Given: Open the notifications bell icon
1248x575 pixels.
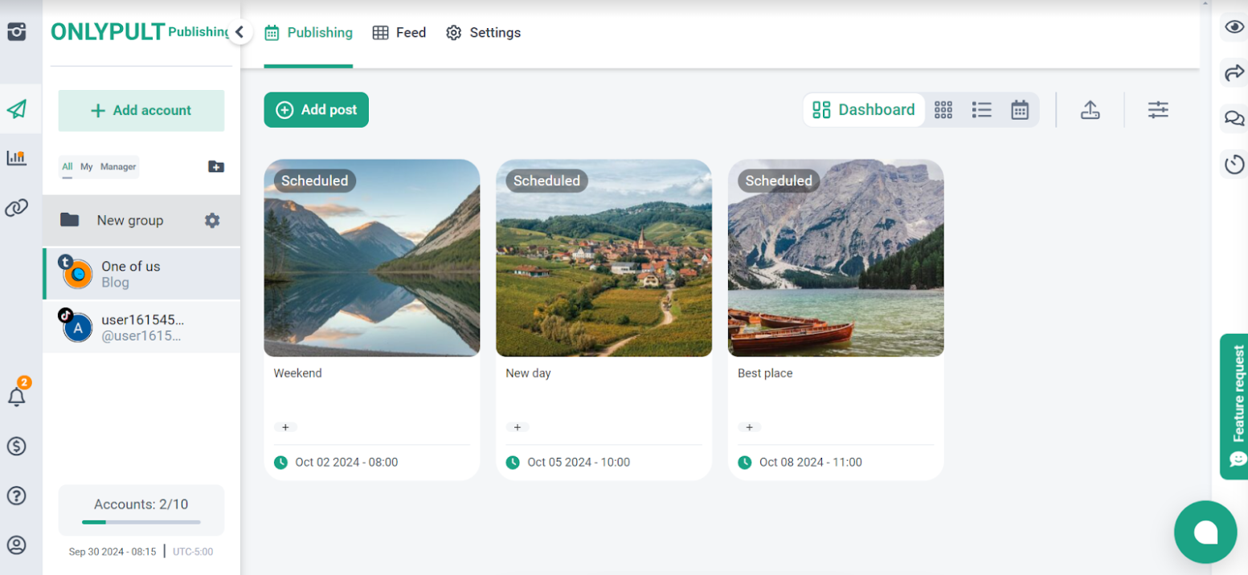Looking at the screenshot, I should [x=17, y=397].
